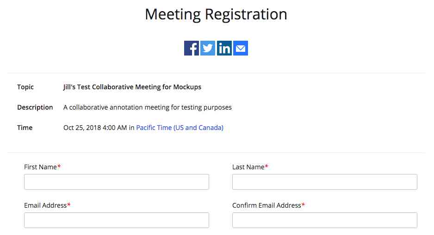Share the meeting on Facebook
The height and width of the screenshot is (235, 434).
[192, 48]
